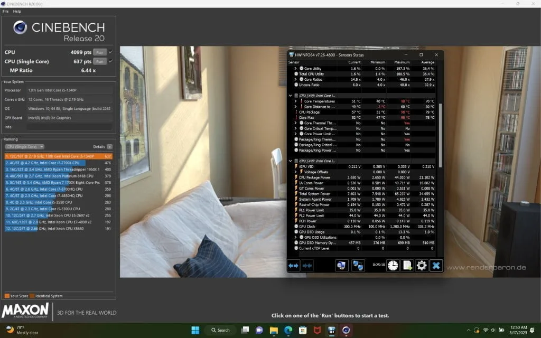This screenshot has width=541, height=338.
Task: Click HWiNFO expand columns arrows icon
Action: click(x=294, y=265)
